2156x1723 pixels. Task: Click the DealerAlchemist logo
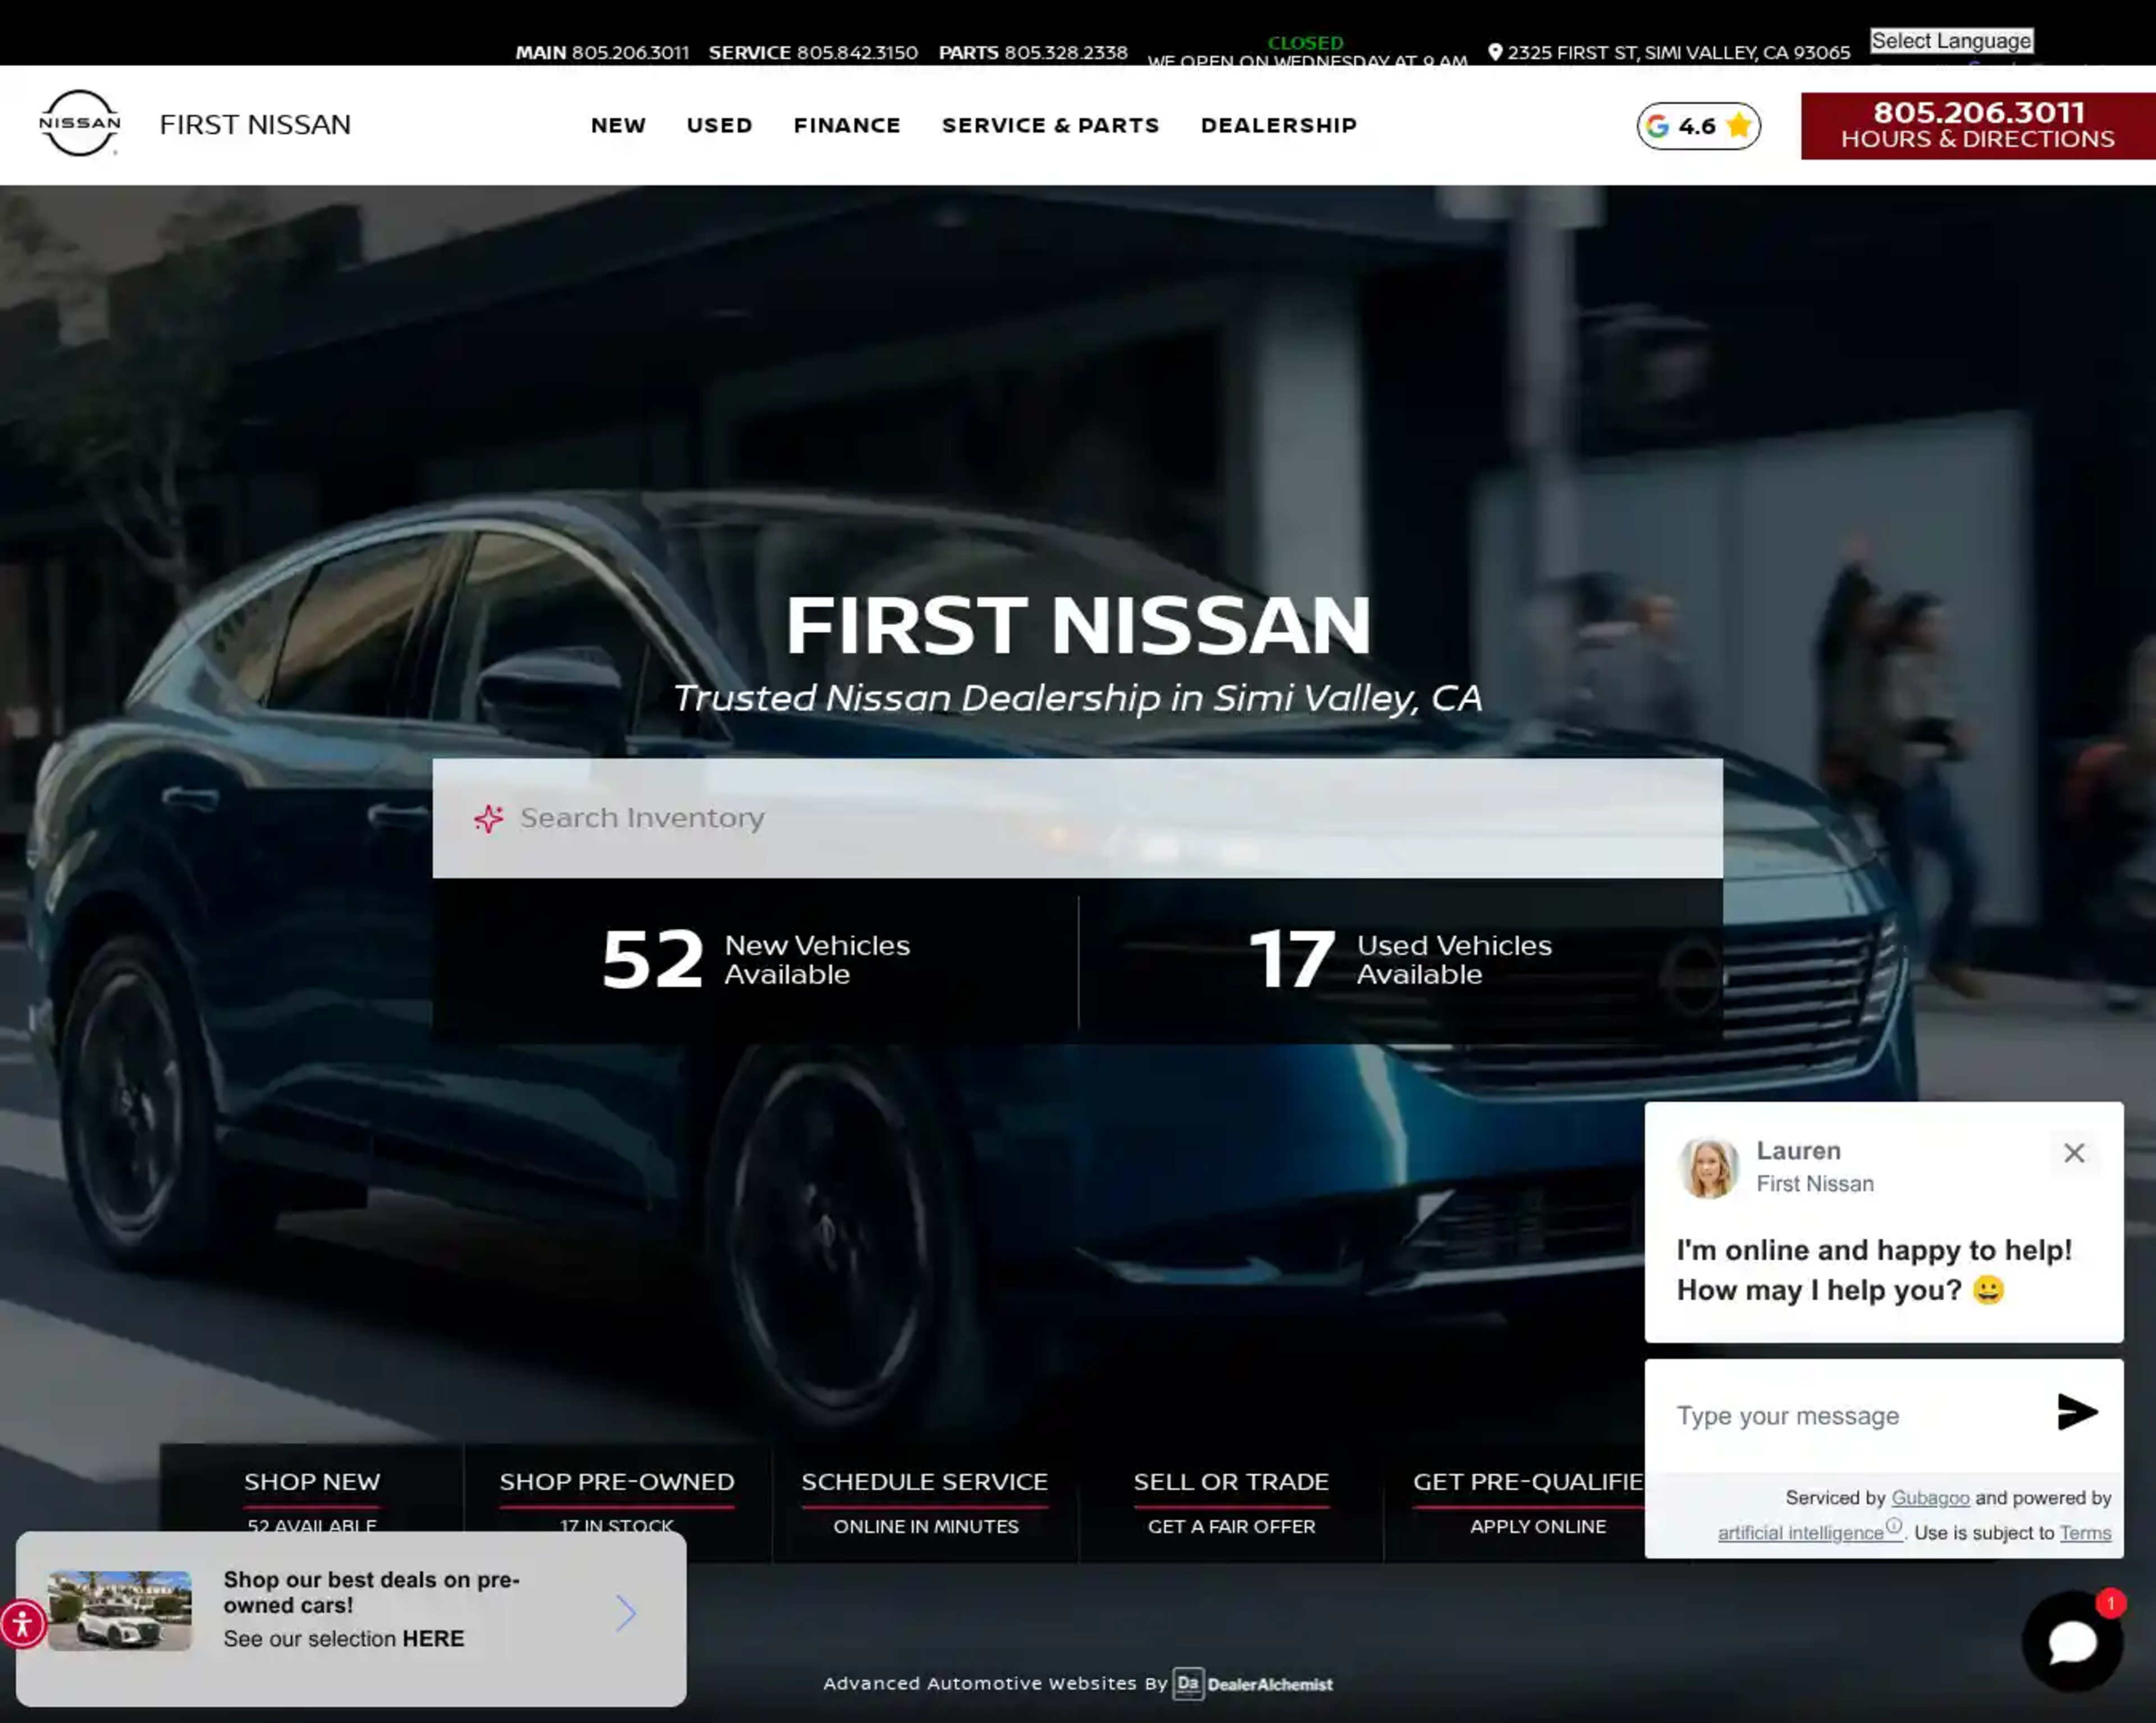pos(1253,1684)
